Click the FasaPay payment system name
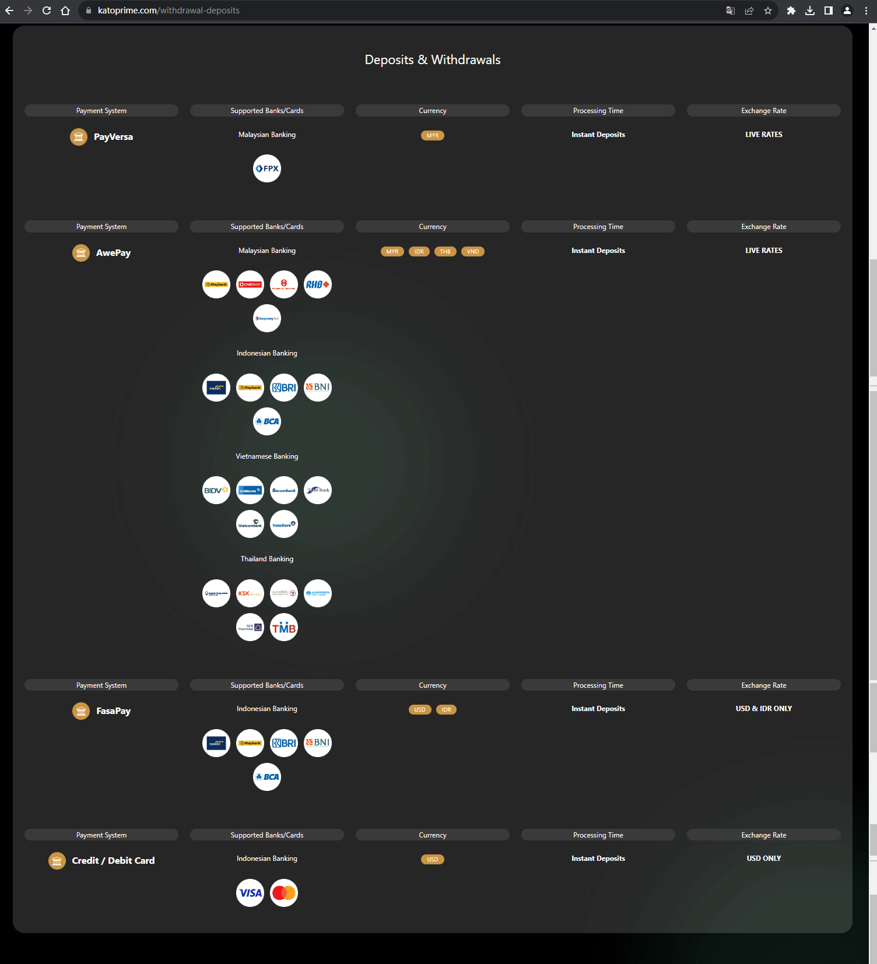 click(x=113, y=711)
